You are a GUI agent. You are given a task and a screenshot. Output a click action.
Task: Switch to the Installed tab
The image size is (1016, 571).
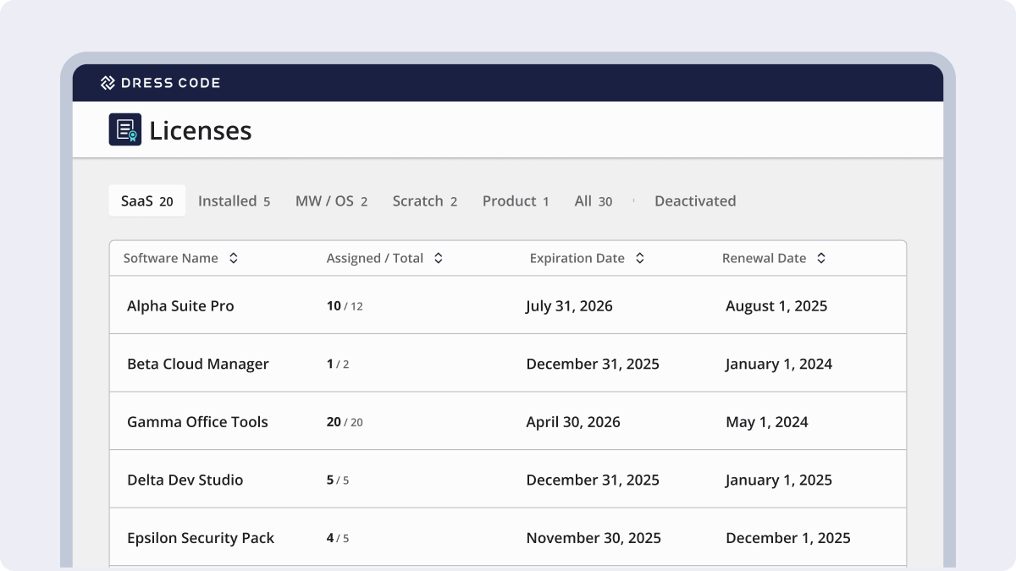(234, 201)
